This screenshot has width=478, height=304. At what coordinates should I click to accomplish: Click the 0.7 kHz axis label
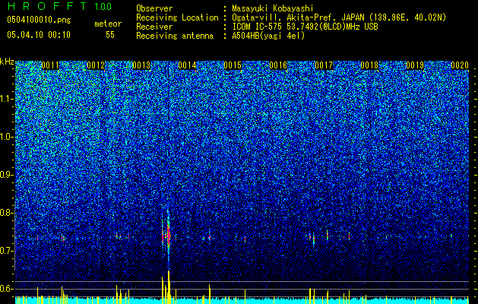[6, 251]
